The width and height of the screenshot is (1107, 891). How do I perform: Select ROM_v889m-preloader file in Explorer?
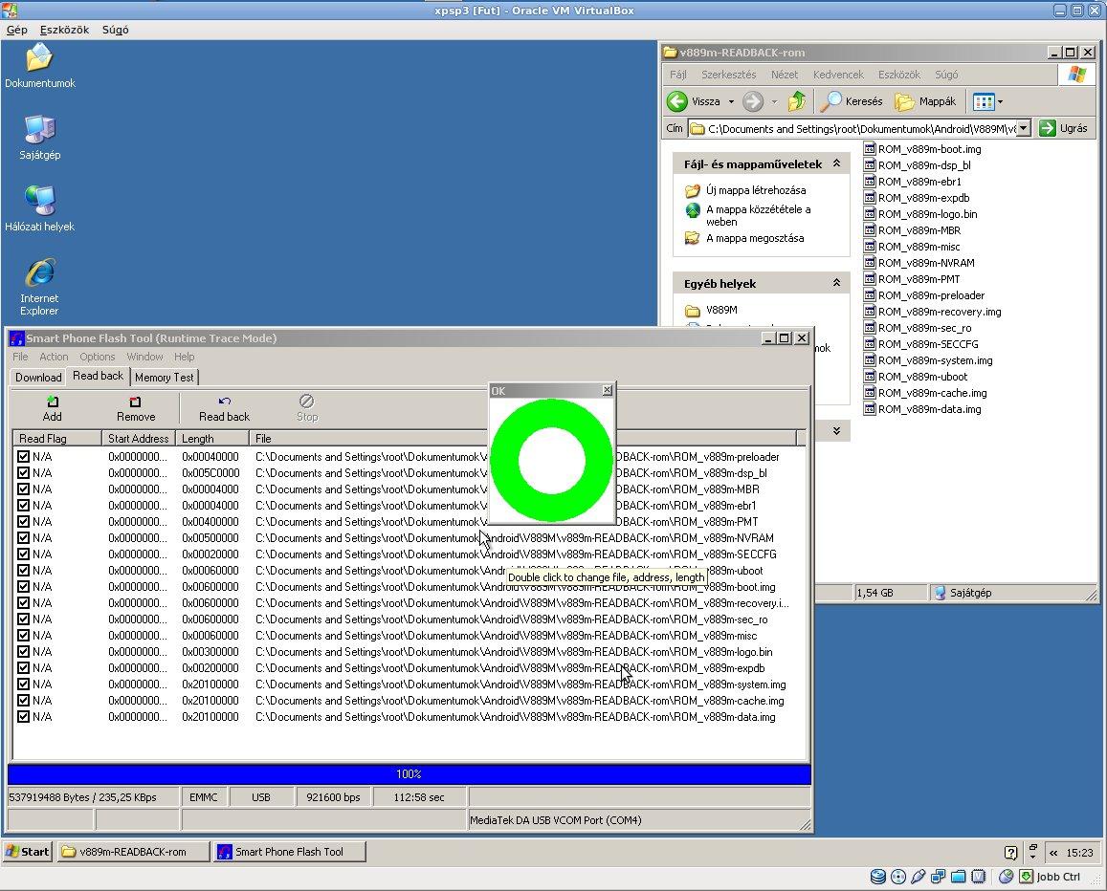click(x=924, y=295)
